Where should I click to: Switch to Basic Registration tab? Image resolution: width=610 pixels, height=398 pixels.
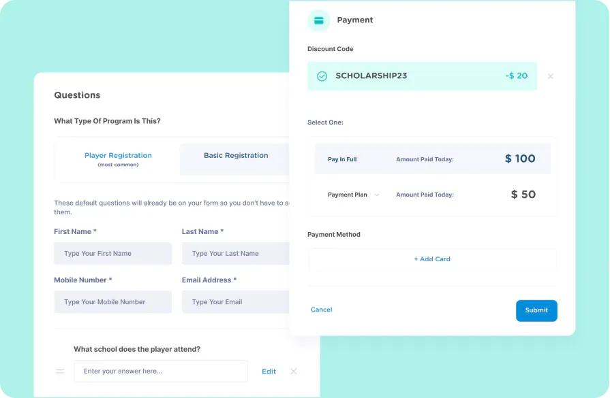click(x=235, y=159)
